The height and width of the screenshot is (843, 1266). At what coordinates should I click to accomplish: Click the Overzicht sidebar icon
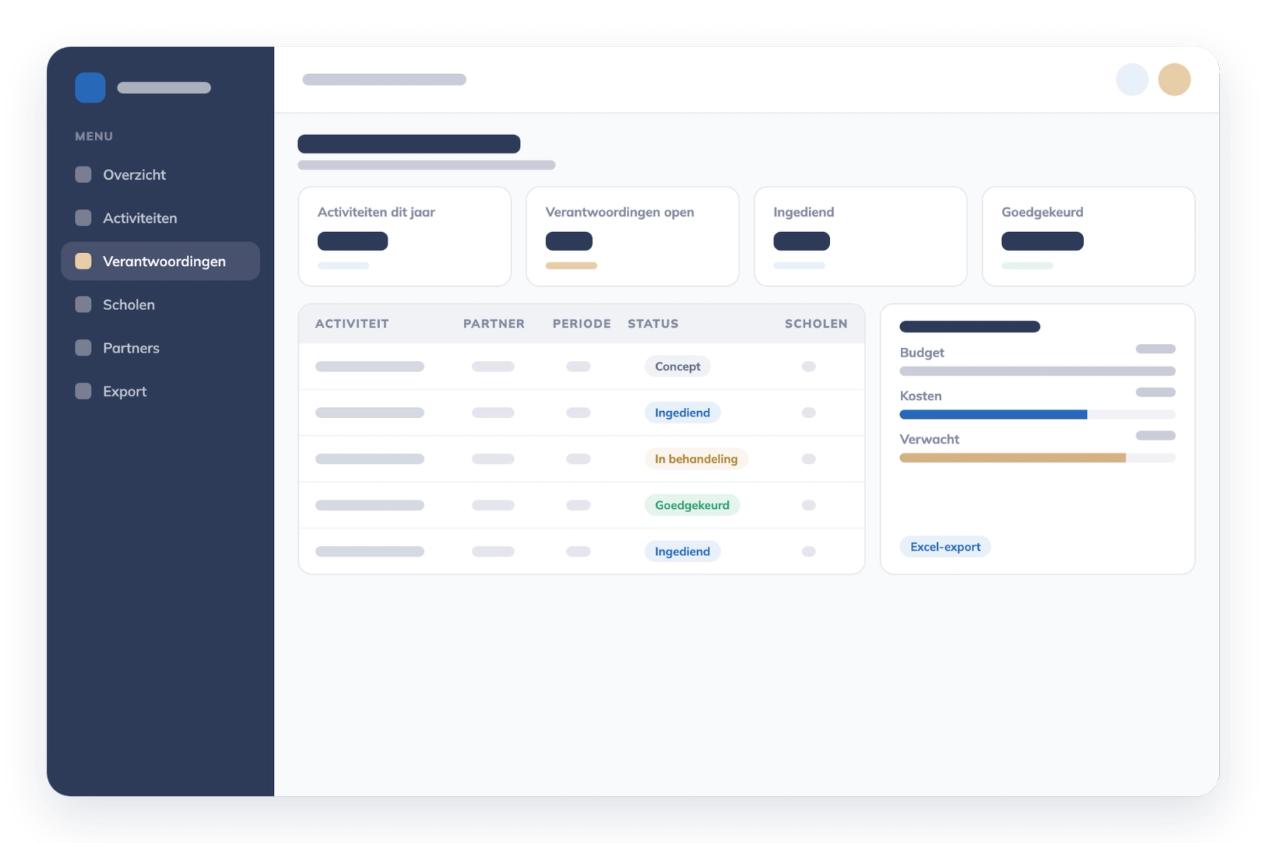pyautogui.click(x=83, y=174)
